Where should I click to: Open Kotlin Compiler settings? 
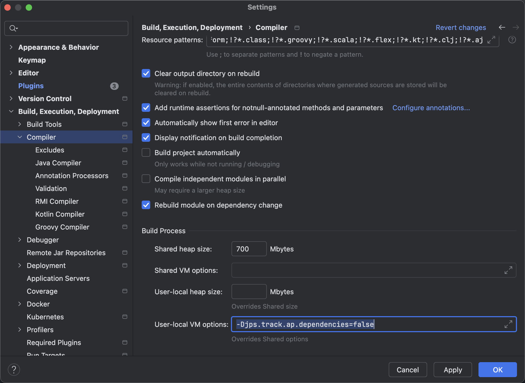60,214
